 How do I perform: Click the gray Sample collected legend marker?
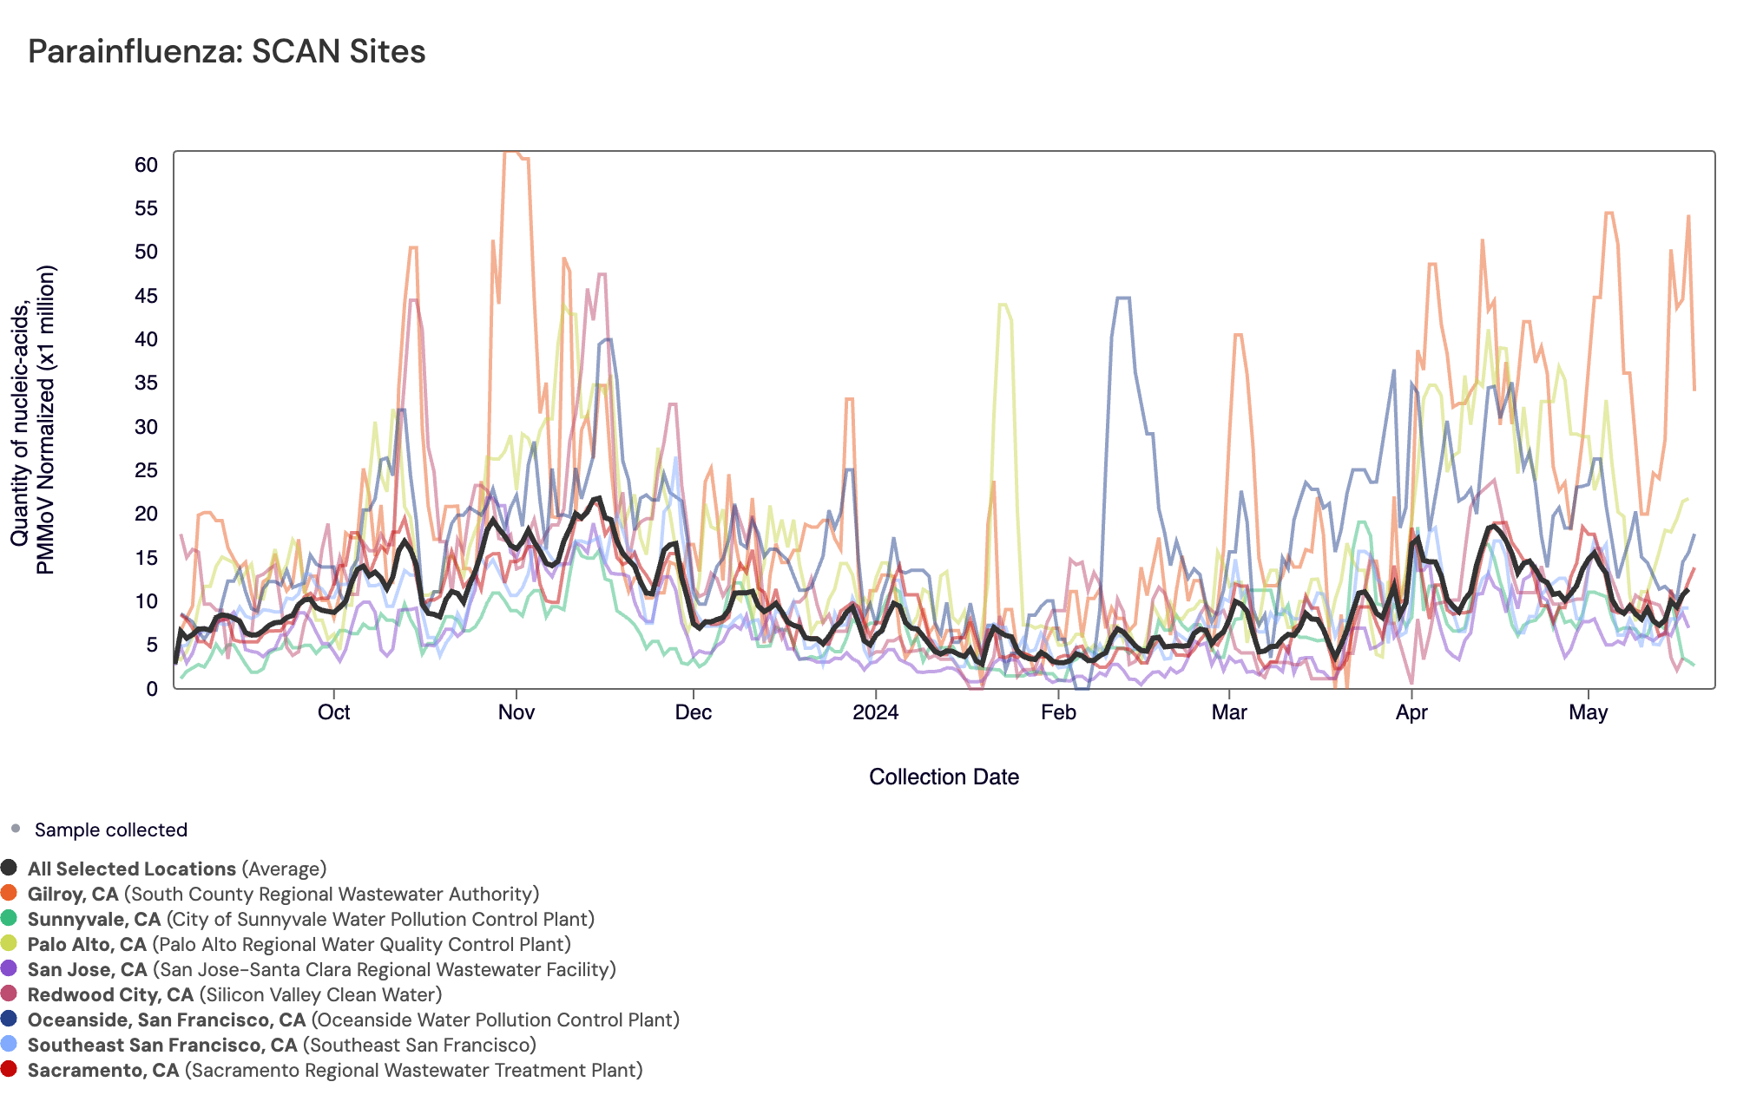(15, 829)
